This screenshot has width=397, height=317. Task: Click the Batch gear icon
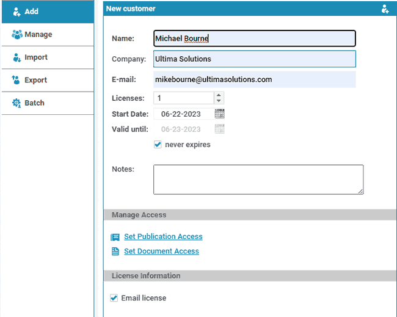pos(16,103)
